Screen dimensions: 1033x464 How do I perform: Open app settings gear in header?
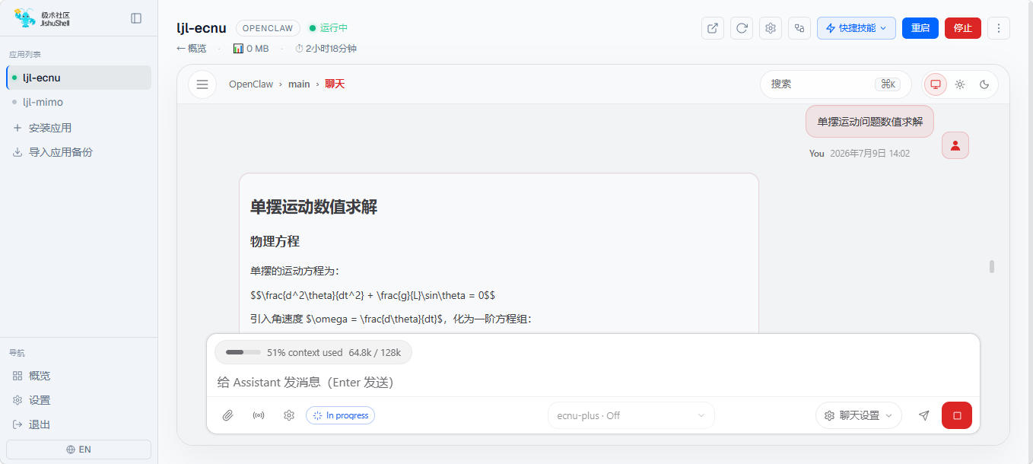(771, 28)
